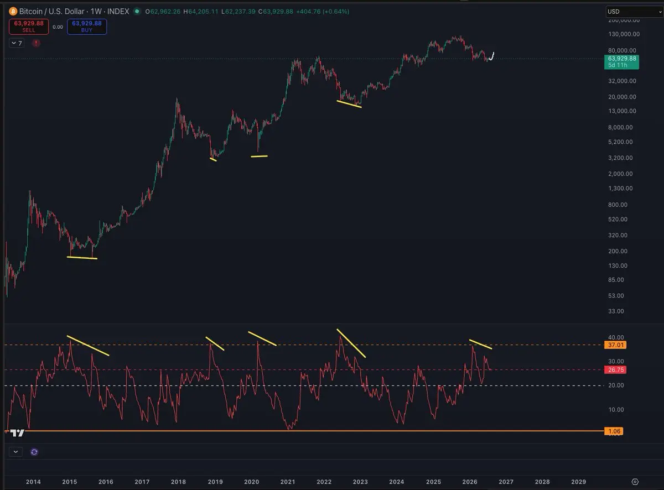Image resolution: width=664 pixels, height=490 pixels.
Task: Click the 32,000.00 price scale label
Action: pyautogui.click(x=623, y=81)
